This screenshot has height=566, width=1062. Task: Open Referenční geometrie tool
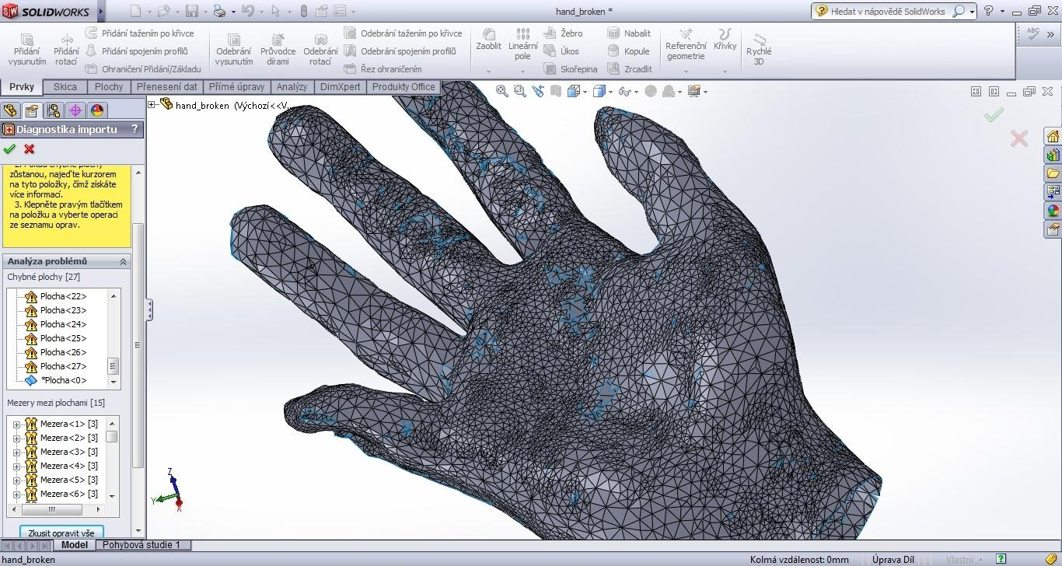pyautogui.click(x=686, y=44)
